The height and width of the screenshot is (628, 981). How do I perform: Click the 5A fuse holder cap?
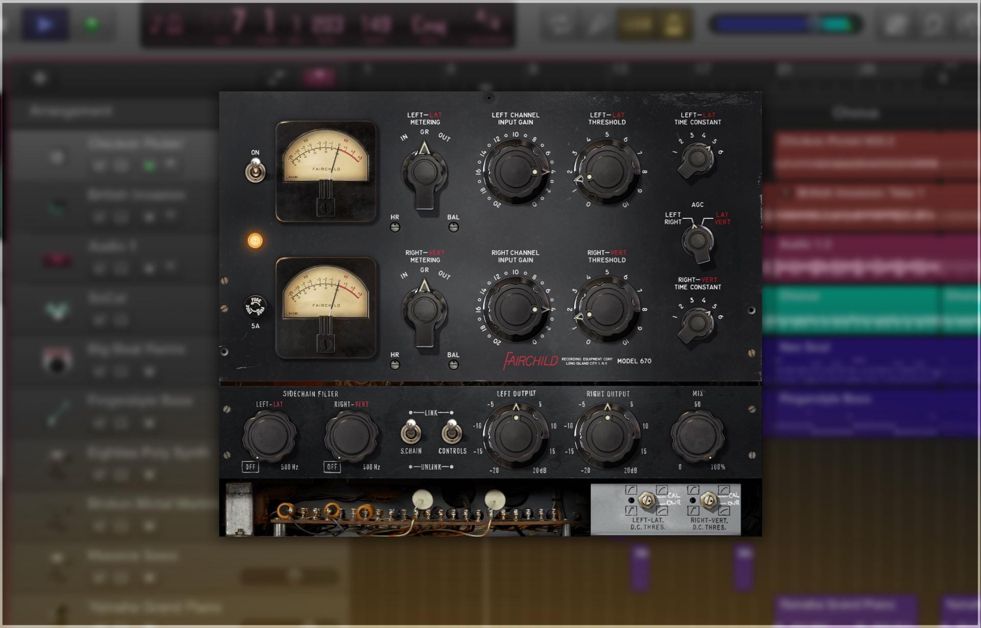(255, 307)
